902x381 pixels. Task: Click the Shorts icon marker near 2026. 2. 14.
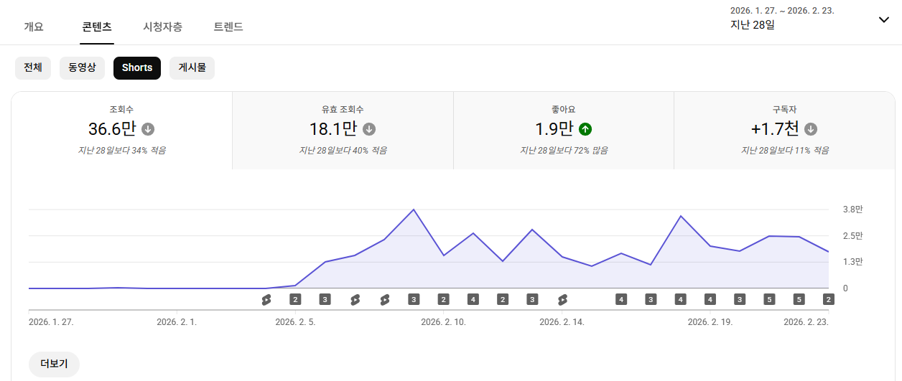pos(562,299)
